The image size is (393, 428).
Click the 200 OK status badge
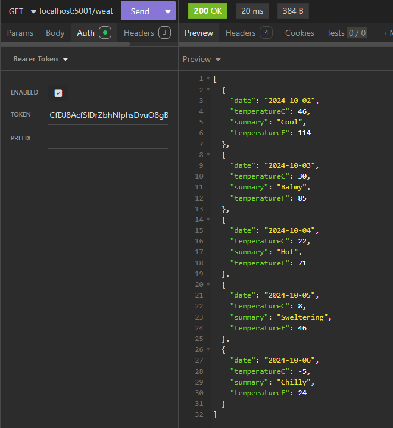point(208,11)
